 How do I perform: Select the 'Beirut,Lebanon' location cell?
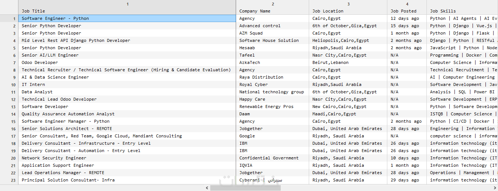(x=348, y=62)
